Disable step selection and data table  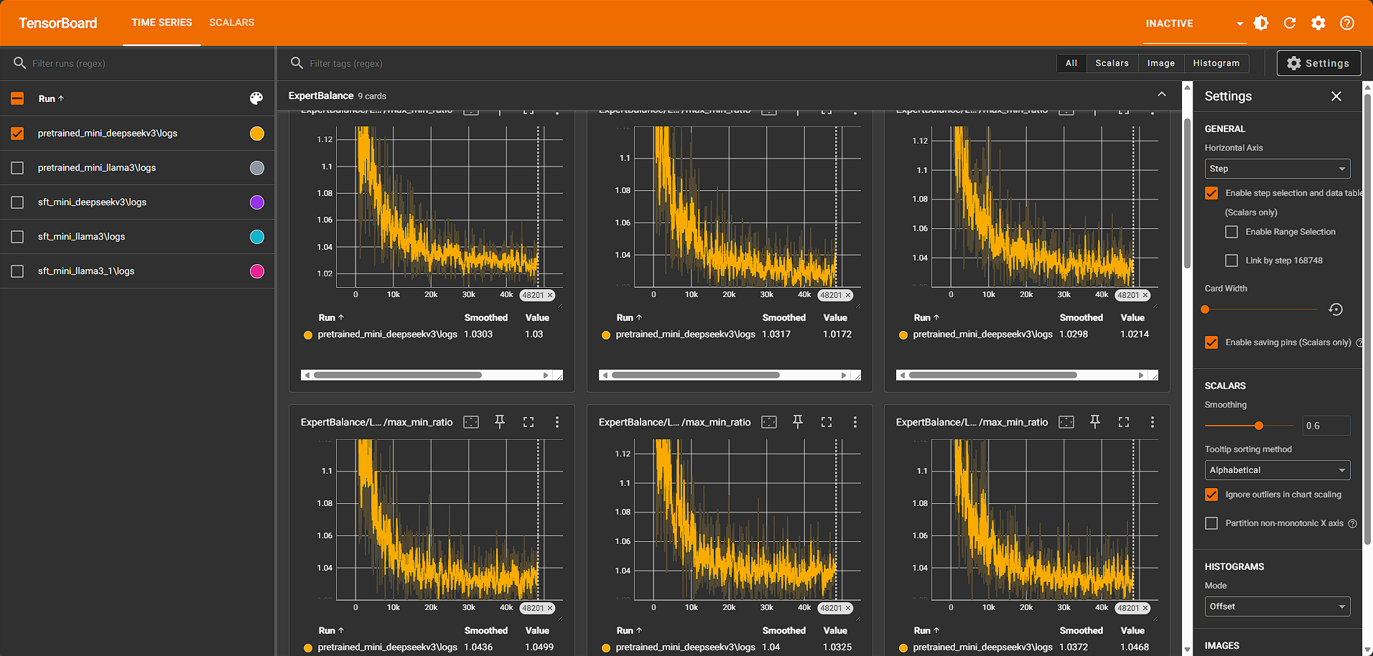pos(1211,193)
